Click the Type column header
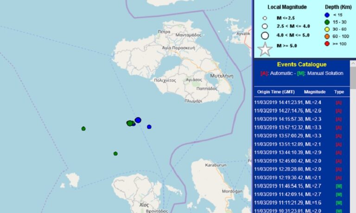The height and width of the screenshot is (213, 356). click(339, 92)
